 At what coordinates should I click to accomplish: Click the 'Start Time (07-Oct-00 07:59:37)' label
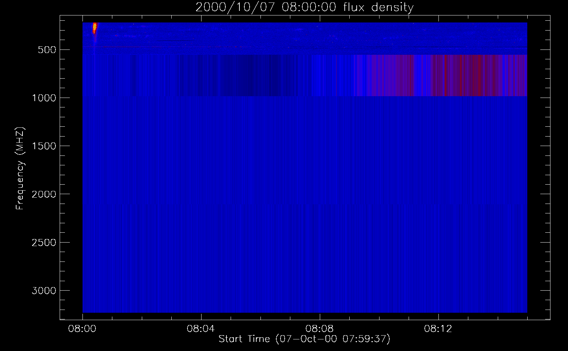[x=304, y=339]
